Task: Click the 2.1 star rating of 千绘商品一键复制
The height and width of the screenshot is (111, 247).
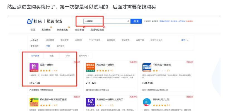Action: [161, 71]
